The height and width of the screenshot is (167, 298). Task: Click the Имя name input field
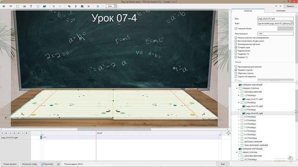point(275,19)
